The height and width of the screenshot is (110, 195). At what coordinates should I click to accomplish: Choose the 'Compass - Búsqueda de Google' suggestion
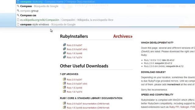coord(105,6)
